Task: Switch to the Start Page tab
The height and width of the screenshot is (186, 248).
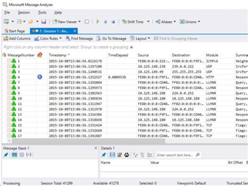Action: [15, 31]
